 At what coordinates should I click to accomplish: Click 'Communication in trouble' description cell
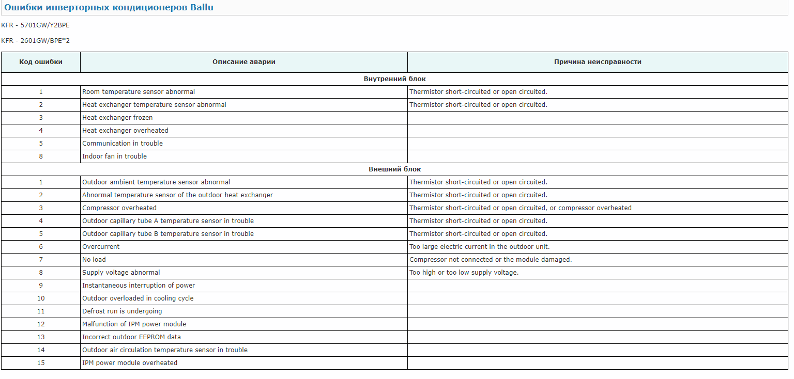click(123, 144)
